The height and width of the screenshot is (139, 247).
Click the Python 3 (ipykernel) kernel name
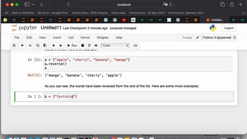click(x=217, y=37)
